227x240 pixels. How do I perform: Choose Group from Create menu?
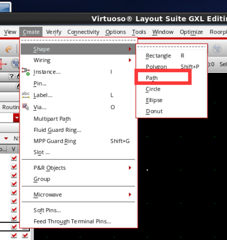[x=78, y=179]
